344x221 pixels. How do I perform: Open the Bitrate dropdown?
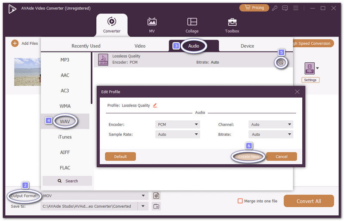(x=271, y=134)
